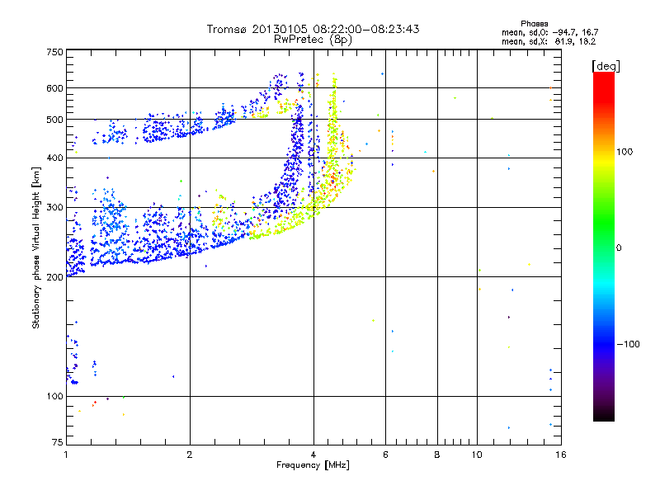Click the x-axis label '6'

(x=385, y=455)
